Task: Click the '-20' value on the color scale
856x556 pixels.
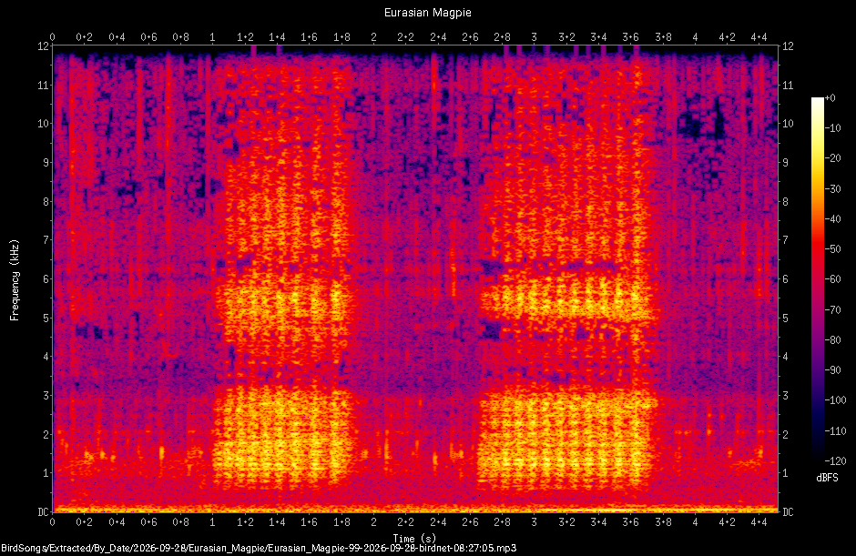Action: coord(833,158)
